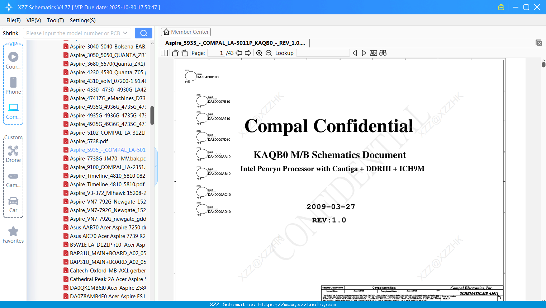Image resolution: width=546 pixels, height=308 pixels.
Task: Open Aspire_3040_5040_Bolsena-EAB file
Action: [104, 46]
